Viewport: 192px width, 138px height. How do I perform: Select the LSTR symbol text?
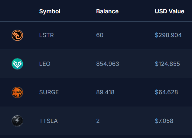(x=47, y=35)
